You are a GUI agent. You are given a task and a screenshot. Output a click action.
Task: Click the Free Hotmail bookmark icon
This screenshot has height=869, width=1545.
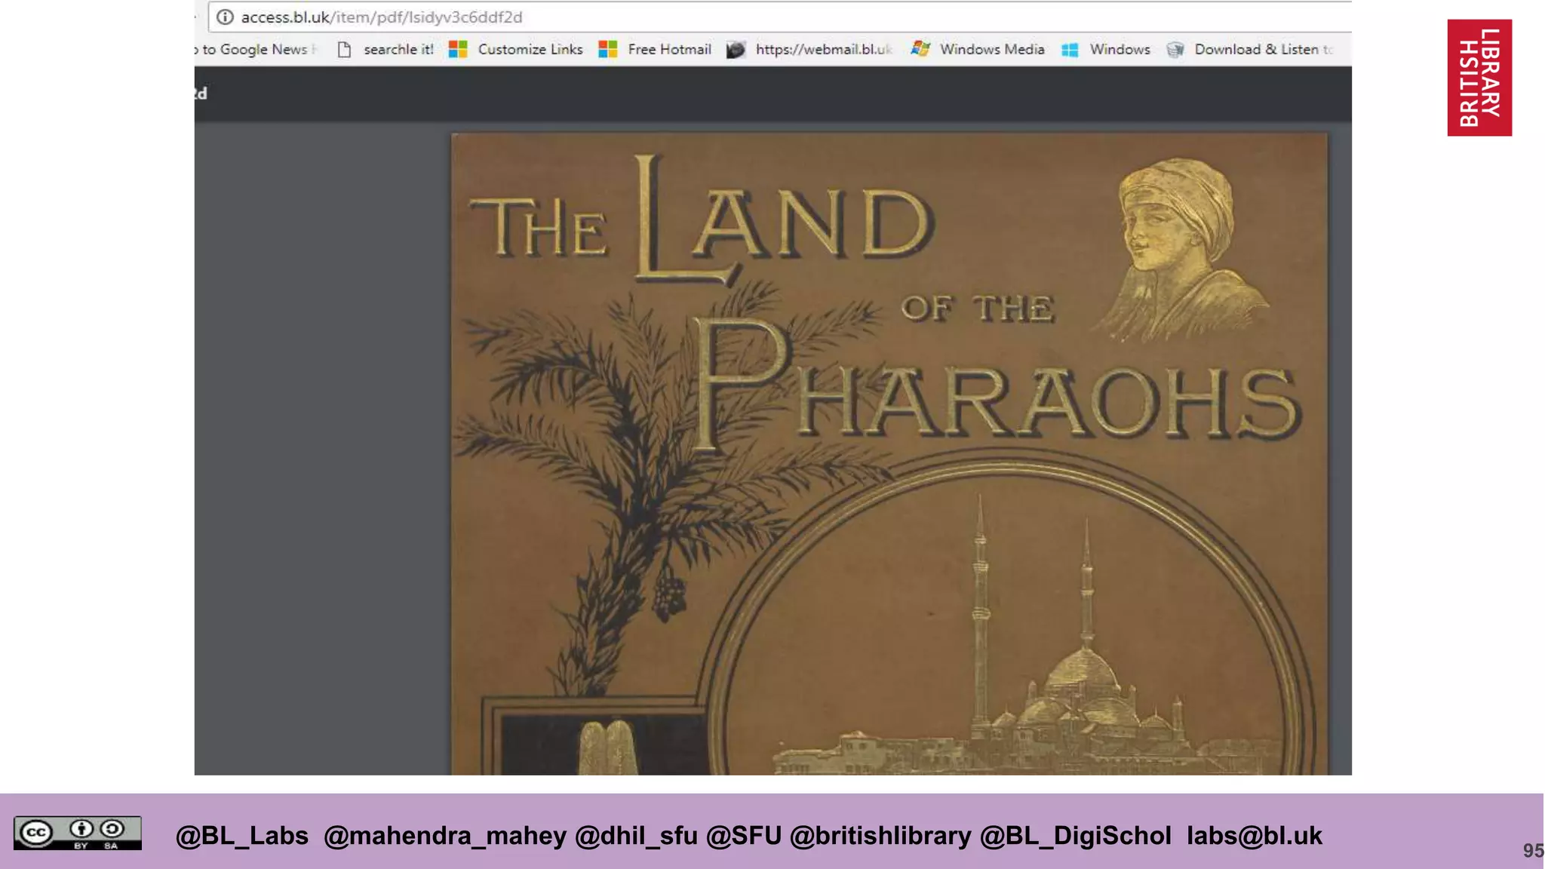point(608,49)
